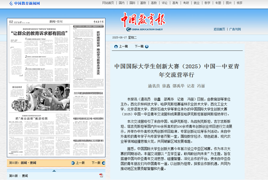Image resolution: width=268 pixels, height=180 pixels.
Task: Click the 第02版：新闻·要闻 page label
Action: 23,163
